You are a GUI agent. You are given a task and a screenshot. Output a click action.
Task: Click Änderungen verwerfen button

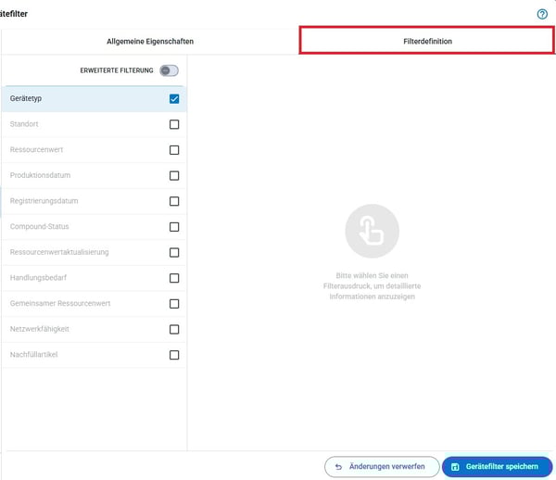click(381, 467)
